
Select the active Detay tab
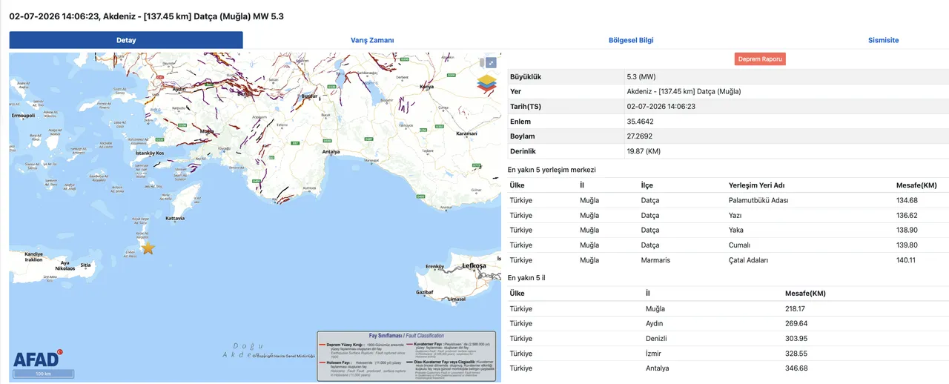click(126, 40)
